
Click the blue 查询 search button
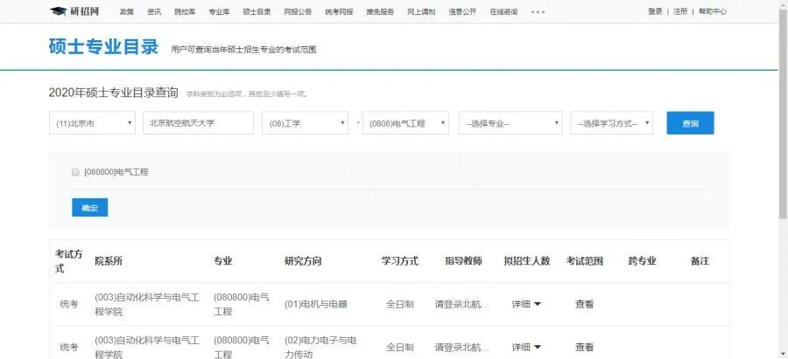[690, 123]
